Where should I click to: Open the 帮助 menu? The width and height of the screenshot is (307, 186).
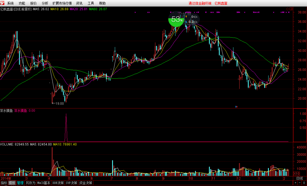point(103,3)
